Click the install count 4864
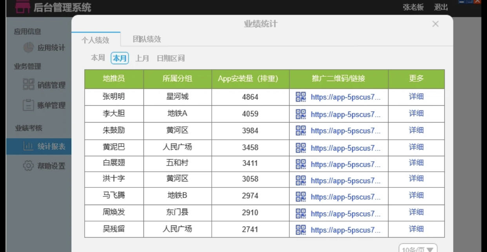487x252 pixels. [250, 97]
